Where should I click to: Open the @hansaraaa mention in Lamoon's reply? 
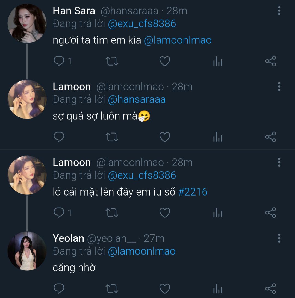137,99
